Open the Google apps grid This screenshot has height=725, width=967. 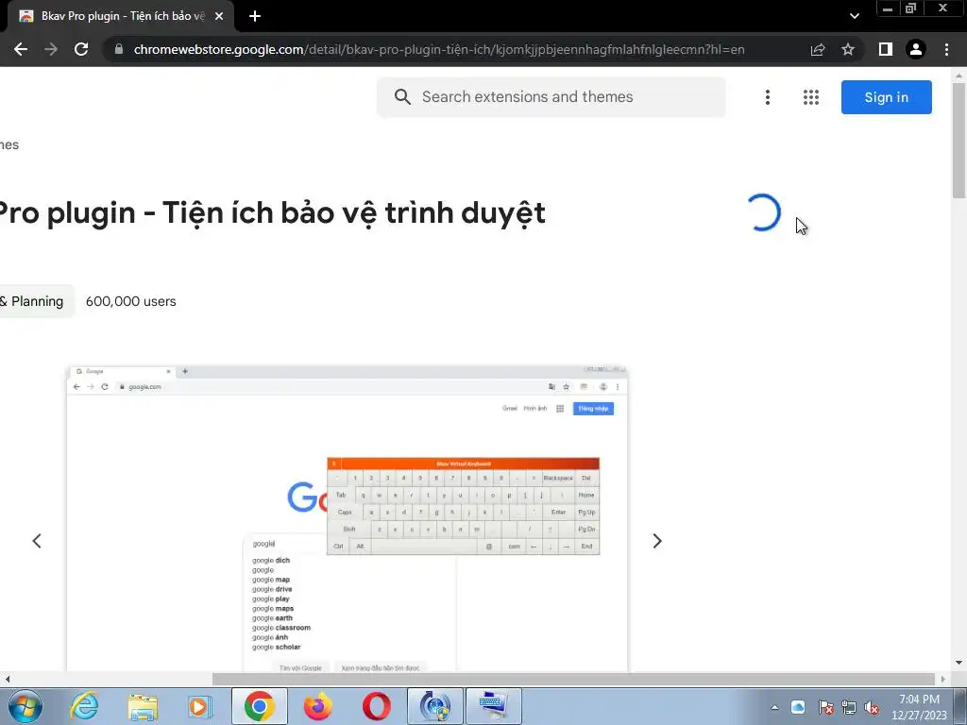pyautogui.click(x=811, y=97)
